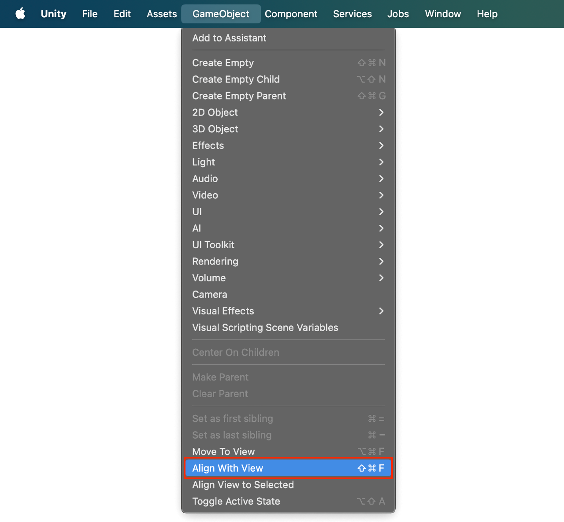Open the File menu

[90, 14]
